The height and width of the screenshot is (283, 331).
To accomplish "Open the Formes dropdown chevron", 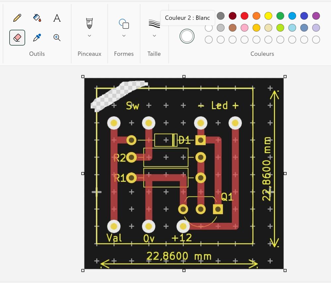I will coord(124,36).
